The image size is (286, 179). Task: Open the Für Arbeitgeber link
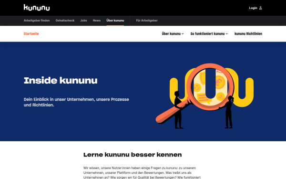(x=147, y=21)
